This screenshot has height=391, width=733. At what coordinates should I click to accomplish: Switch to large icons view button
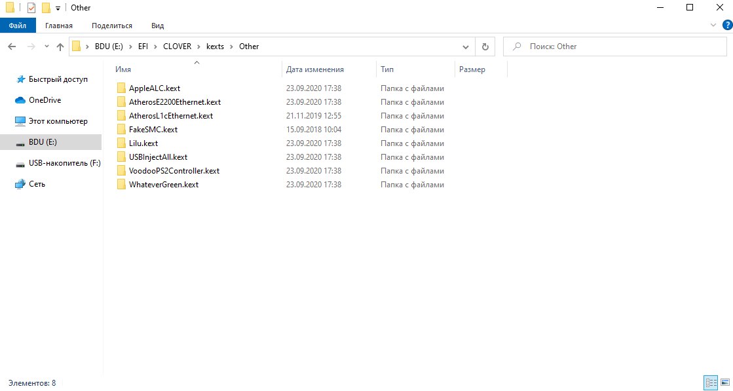coord(725,382)
